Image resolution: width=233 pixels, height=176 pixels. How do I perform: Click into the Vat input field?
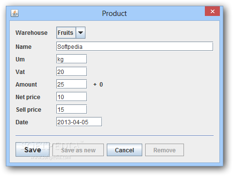(71, 72)
